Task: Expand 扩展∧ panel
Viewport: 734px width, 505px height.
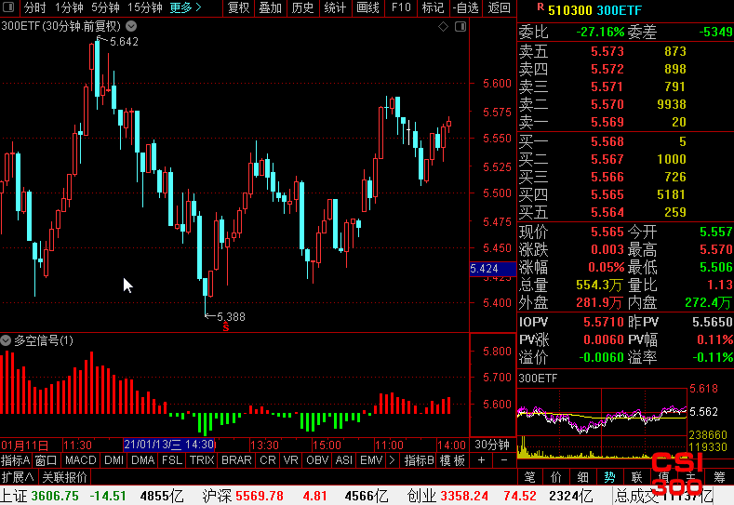Action: pos(18,477)
